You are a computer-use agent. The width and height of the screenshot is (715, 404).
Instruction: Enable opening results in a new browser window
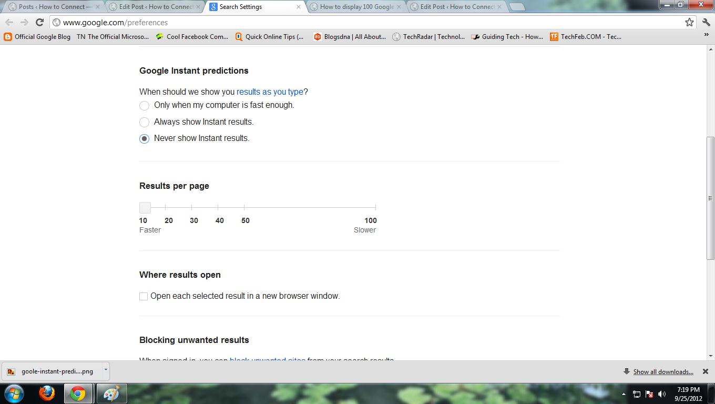click(144, 297)
